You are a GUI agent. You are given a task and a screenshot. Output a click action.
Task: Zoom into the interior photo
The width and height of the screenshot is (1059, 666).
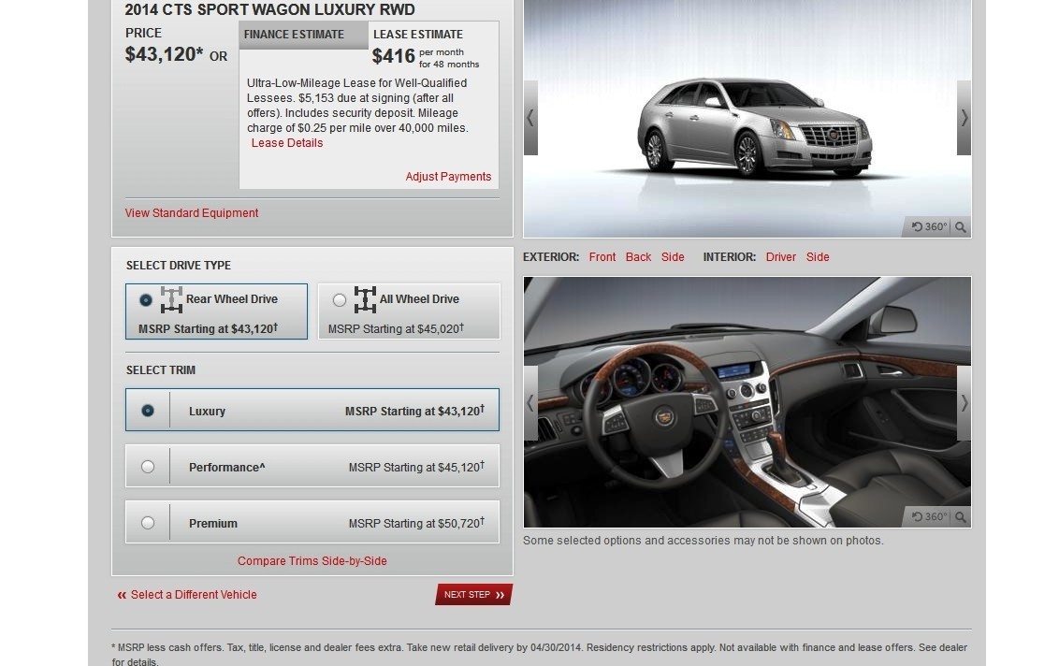[x=961, y=516]
